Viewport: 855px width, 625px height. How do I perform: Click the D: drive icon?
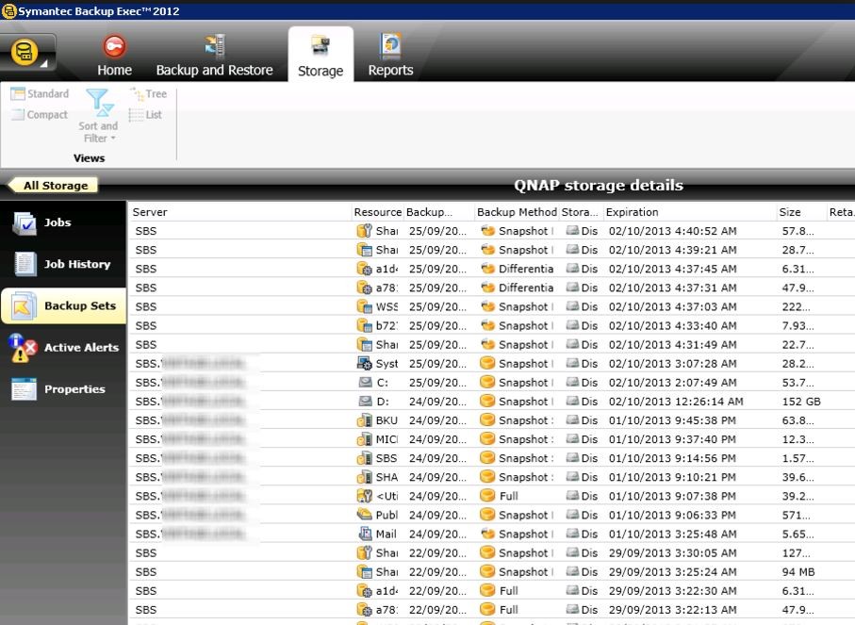click(x=365, y=402)
